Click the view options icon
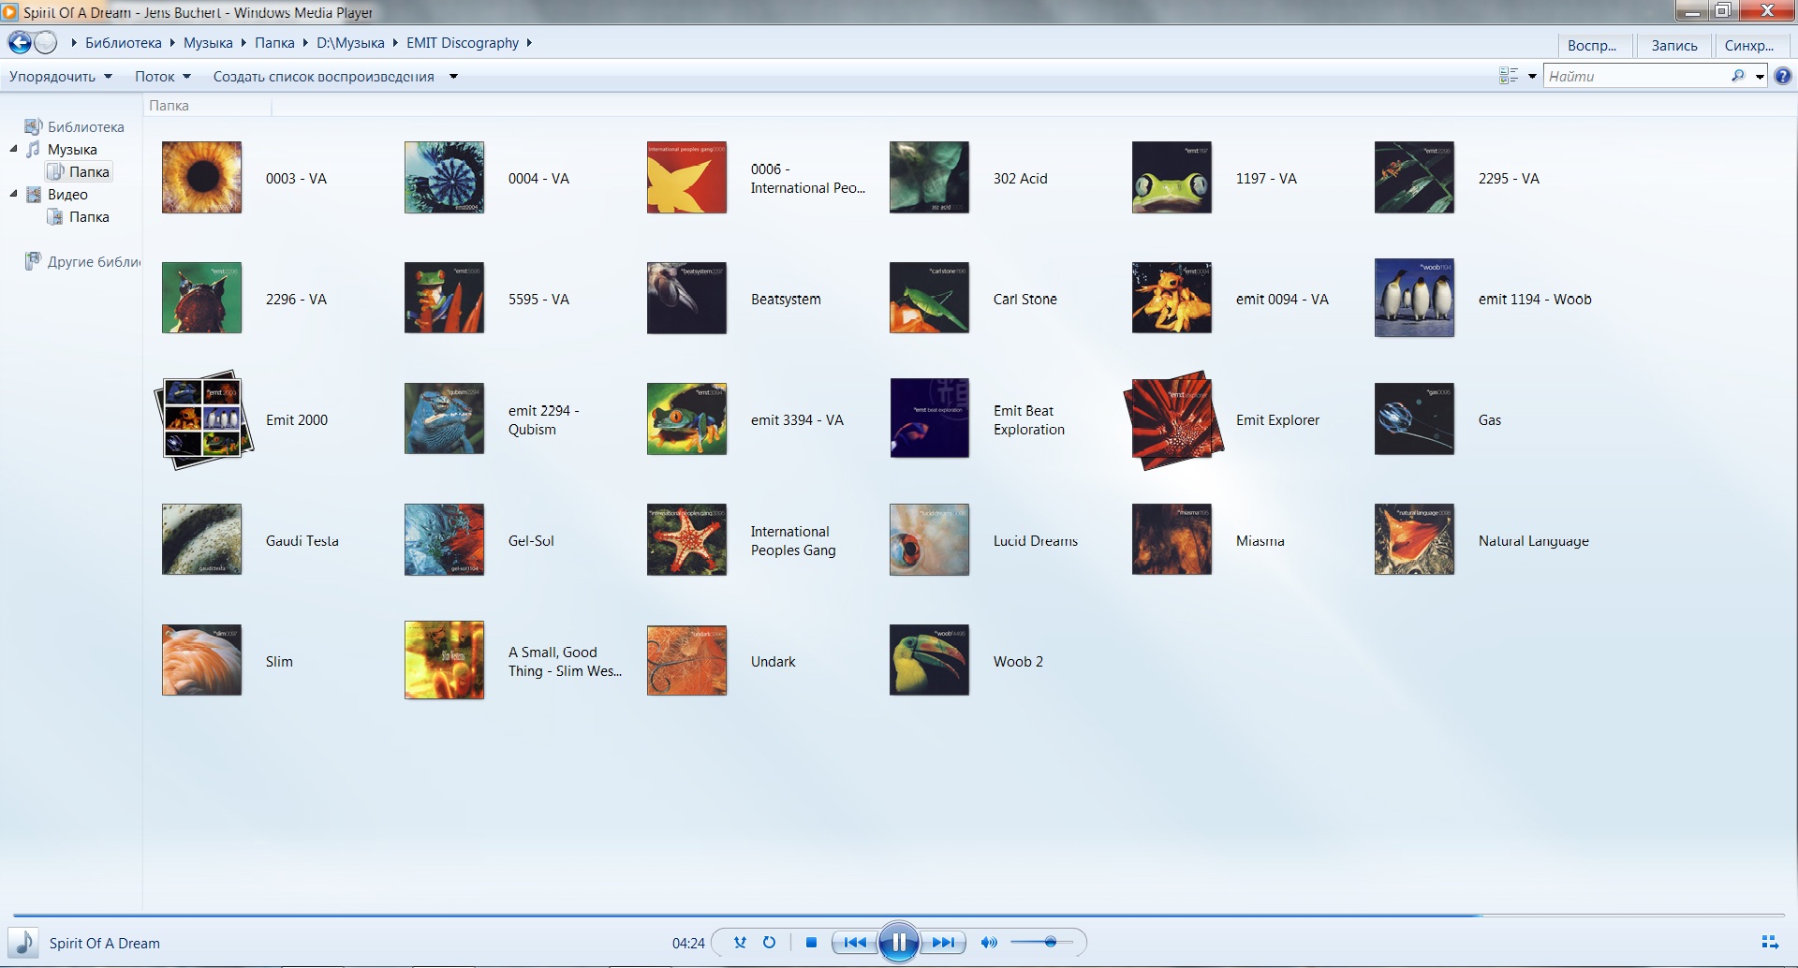The height and width of the screenshot is (968, 1798). (x=1509, y=77)
